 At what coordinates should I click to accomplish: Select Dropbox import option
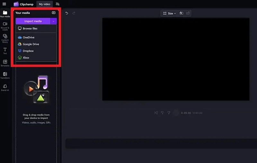coord(36,51)
